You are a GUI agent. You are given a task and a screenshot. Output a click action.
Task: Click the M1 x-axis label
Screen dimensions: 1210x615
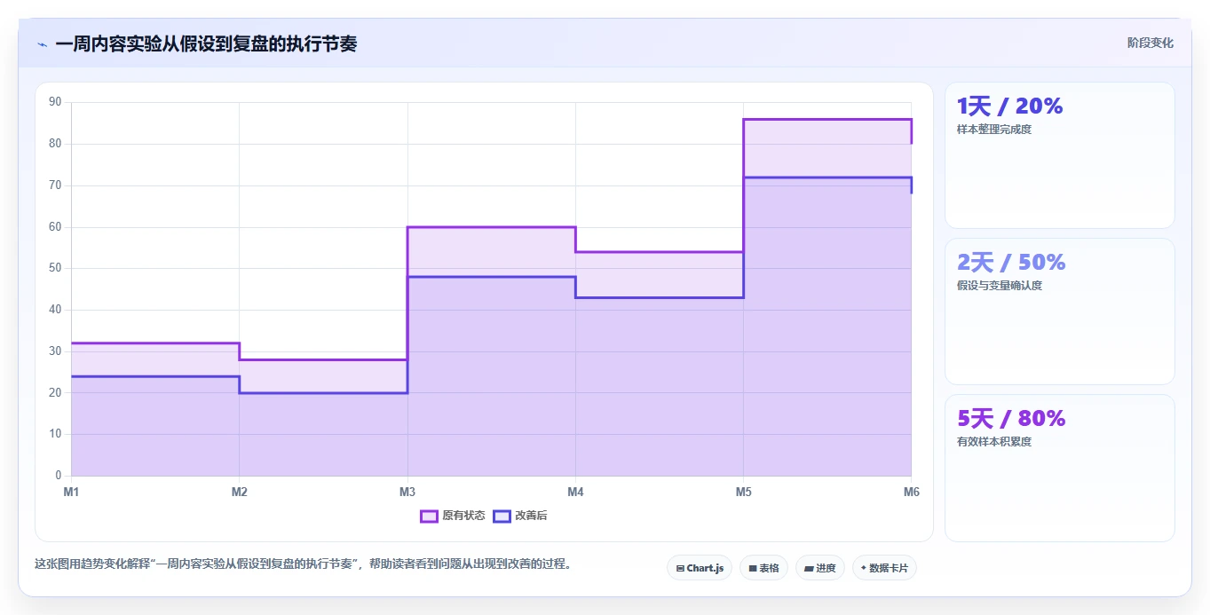click(x=71, y=492)
